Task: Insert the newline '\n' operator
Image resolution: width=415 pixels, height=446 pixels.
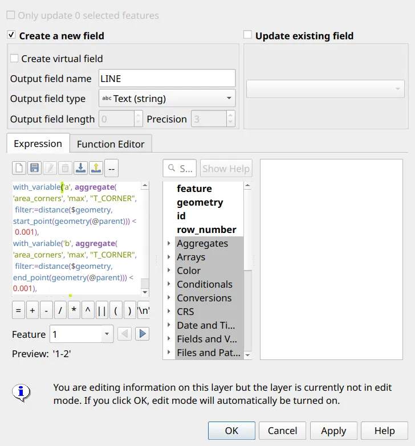Action: click(x=144, y=310)
